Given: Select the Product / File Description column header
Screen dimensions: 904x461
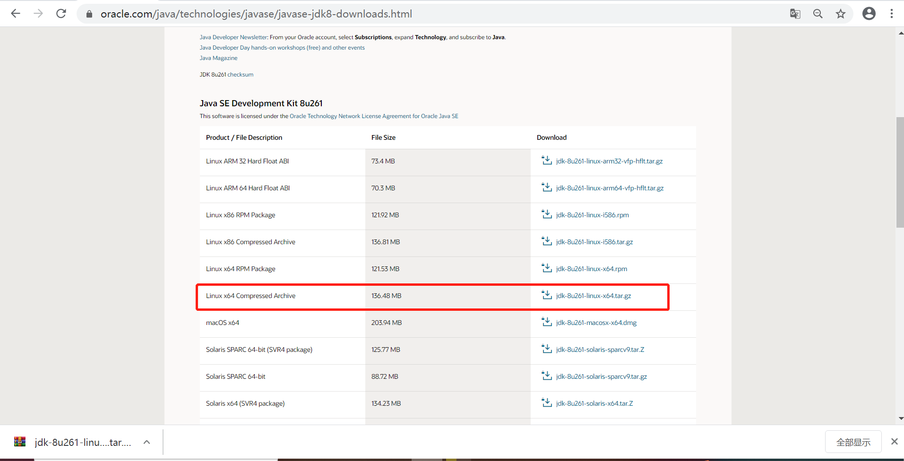Looking at the screenshot, I should click(244, 137).
